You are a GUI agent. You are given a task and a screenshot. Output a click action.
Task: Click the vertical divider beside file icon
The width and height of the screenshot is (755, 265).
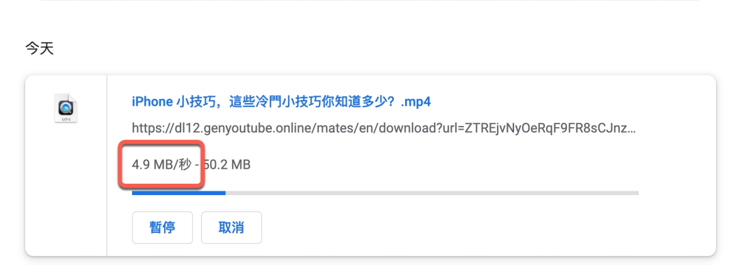coord(107,166)
